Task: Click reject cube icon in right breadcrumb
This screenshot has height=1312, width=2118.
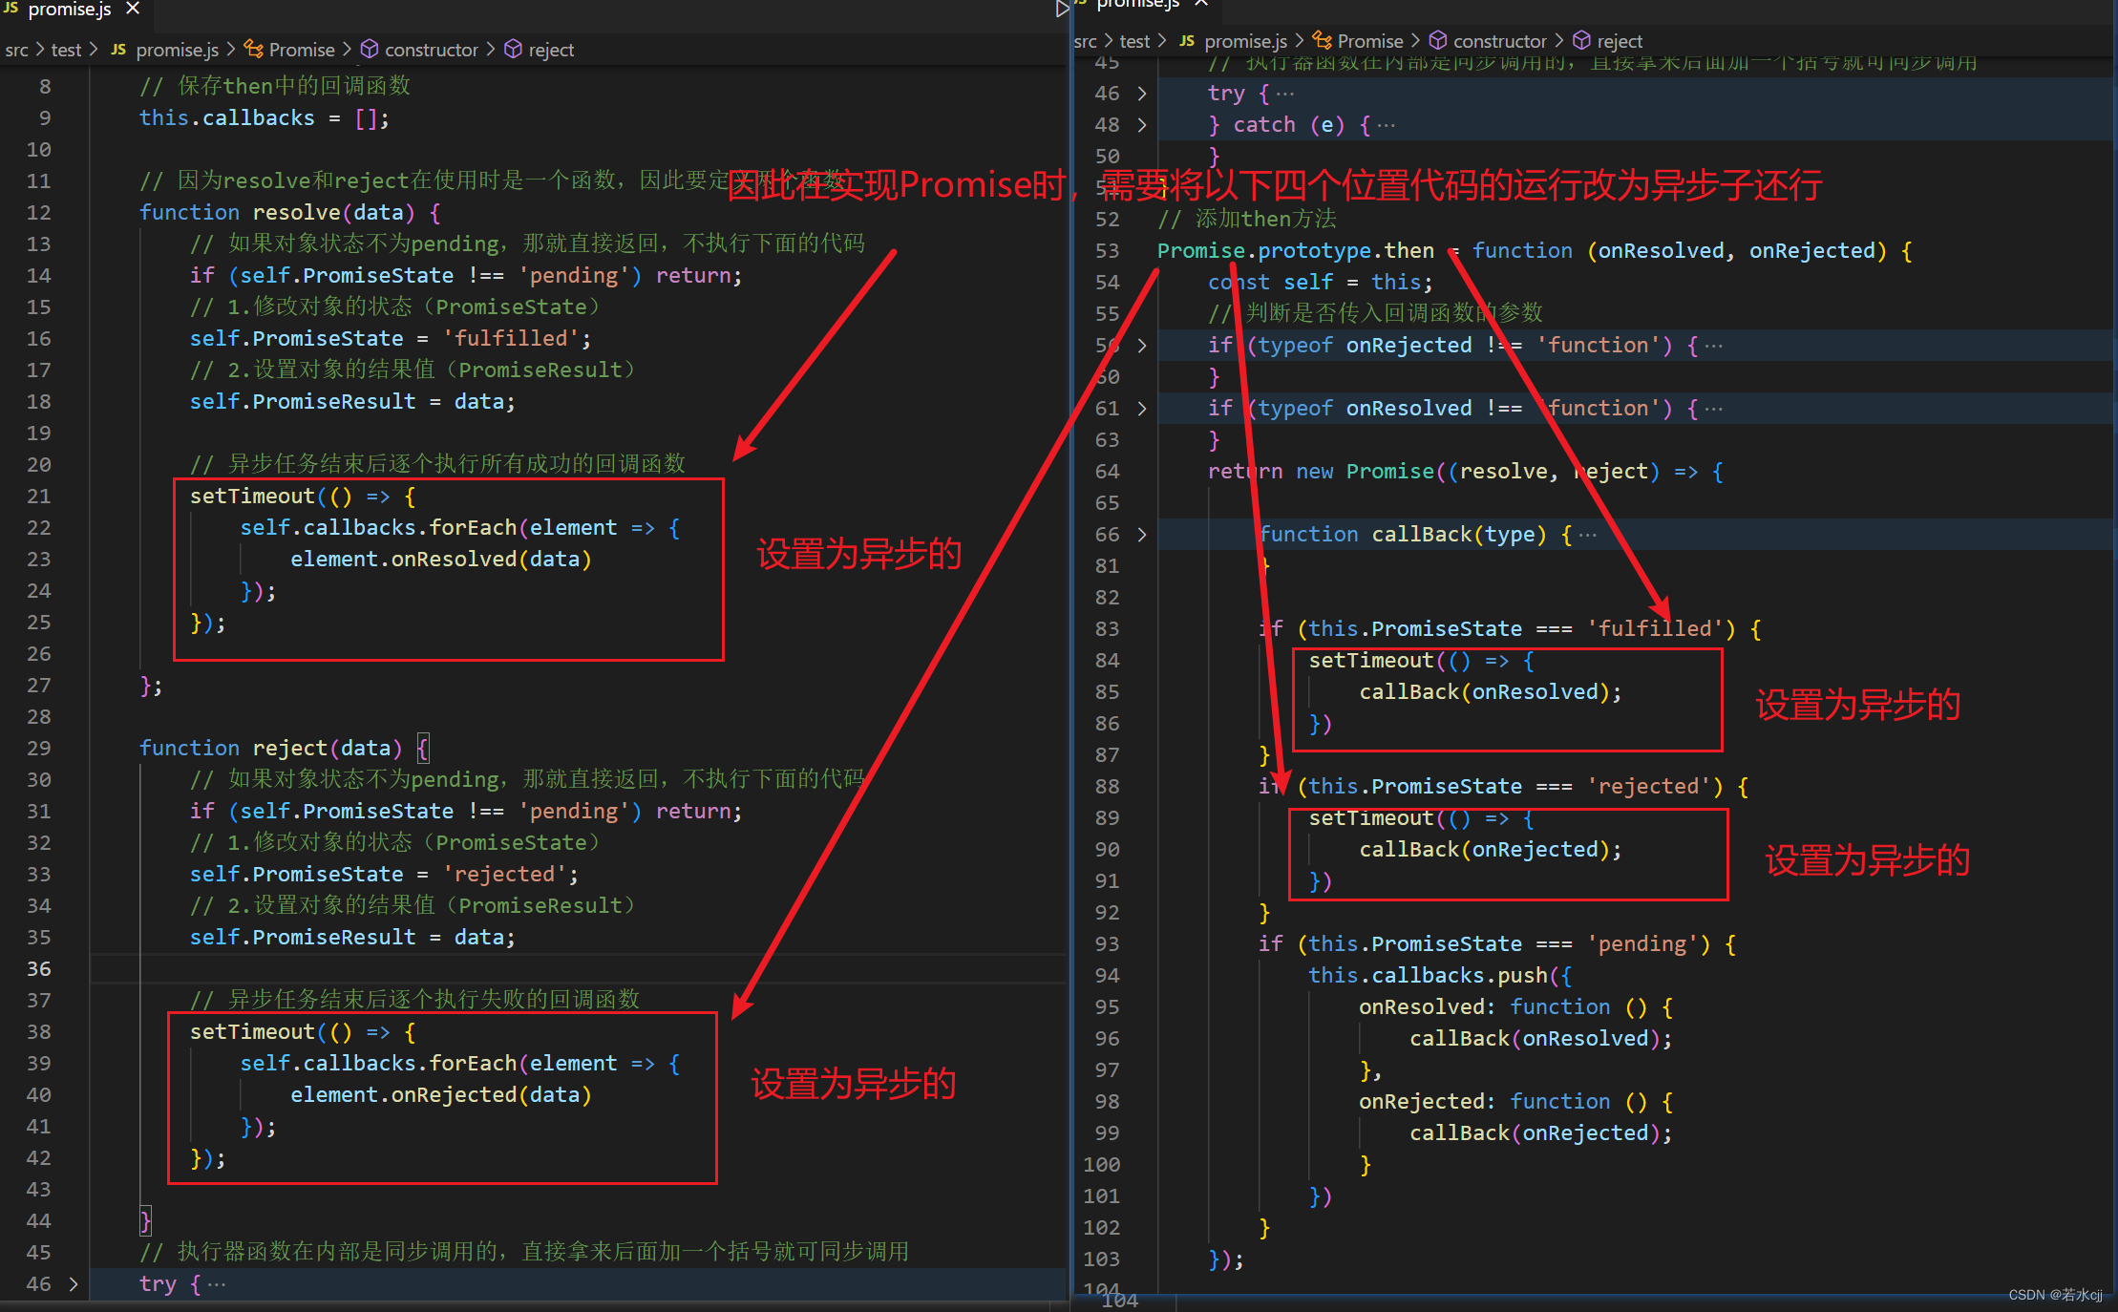Action: 1582,40
